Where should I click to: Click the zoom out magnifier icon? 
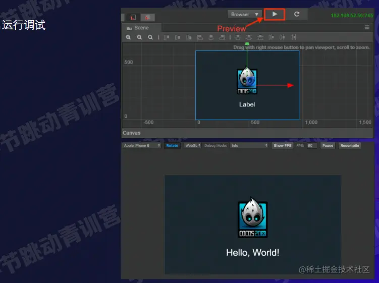pyautogui.click(x=139, y=37)
